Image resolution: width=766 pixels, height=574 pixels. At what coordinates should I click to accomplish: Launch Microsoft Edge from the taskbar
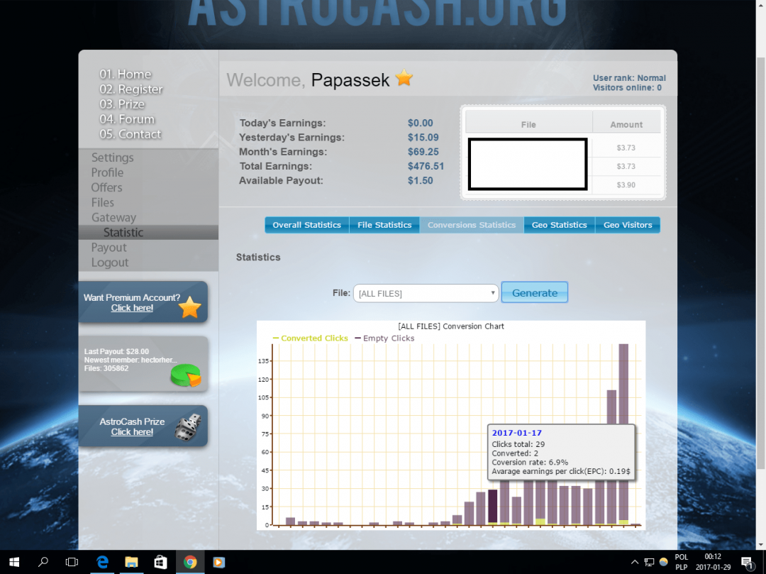click(102, 562)
